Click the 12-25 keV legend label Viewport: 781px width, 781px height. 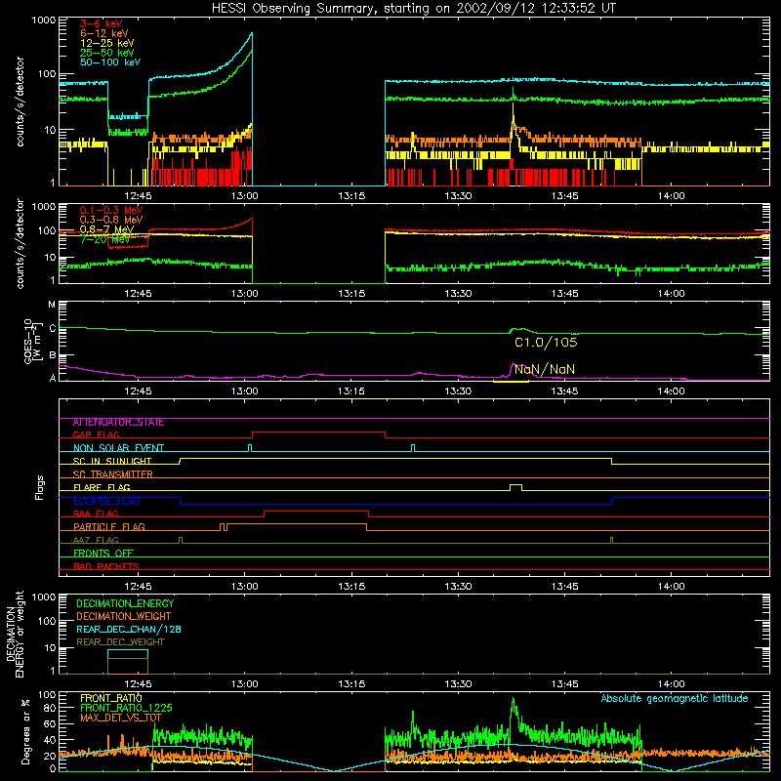[x=107, y=43]
